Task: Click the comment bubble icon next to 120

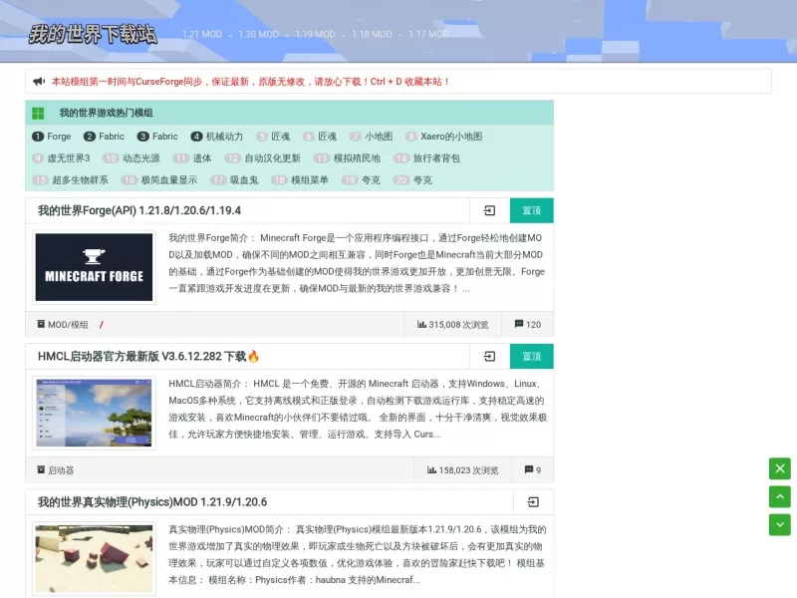Action: pos(519,324)
